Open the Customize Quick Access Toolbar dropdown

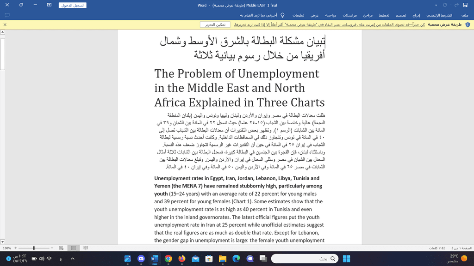click(x=436, y=6)
